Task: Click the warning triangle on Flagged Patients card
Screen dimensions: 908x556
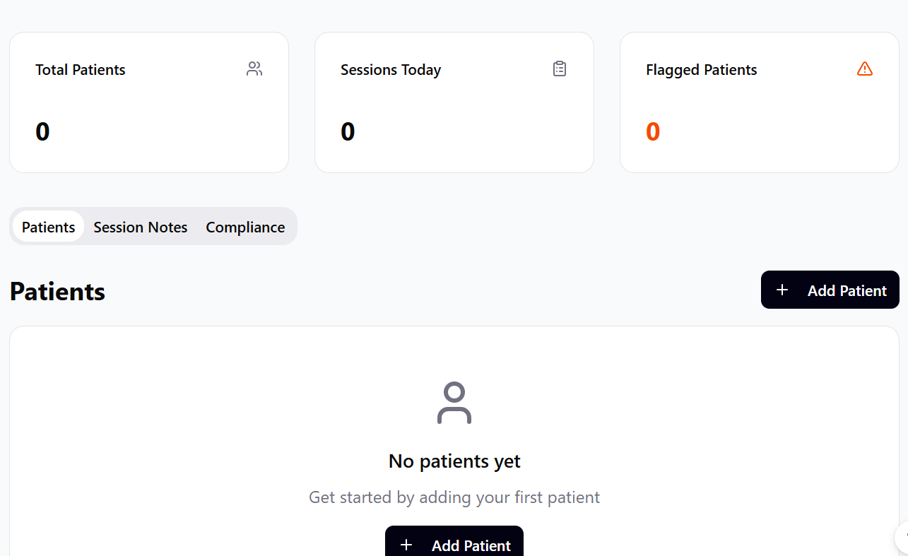Action: click(x=864, y=69)
